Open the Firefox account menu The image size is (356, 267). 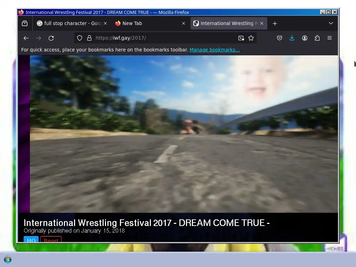[305, 38]
